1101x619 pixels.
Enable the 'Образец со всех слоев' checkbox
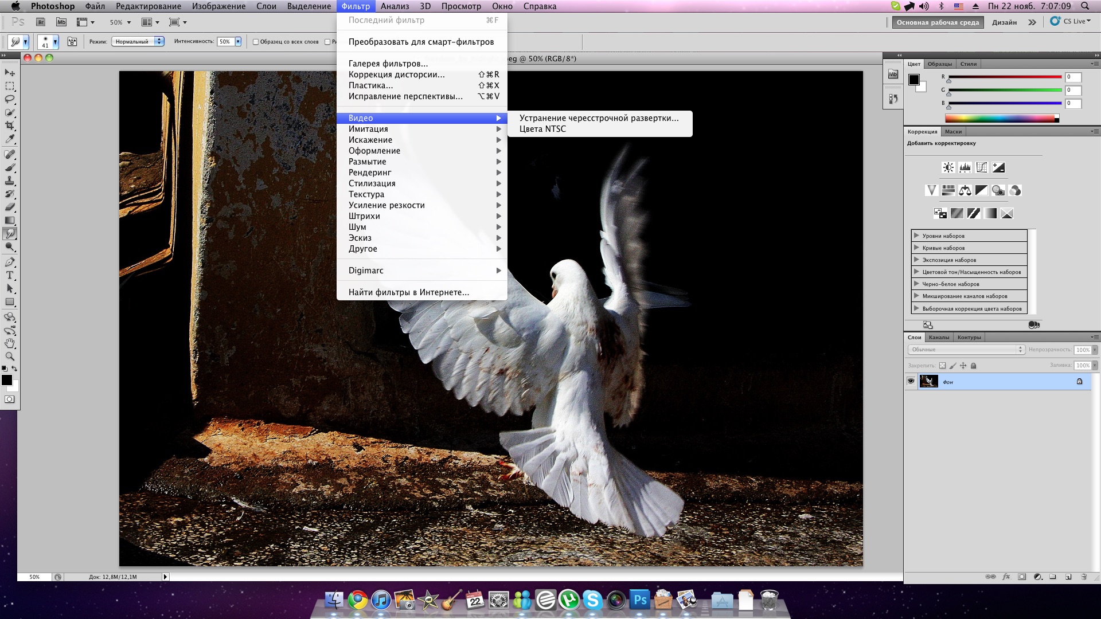click(x=256, y=42)
